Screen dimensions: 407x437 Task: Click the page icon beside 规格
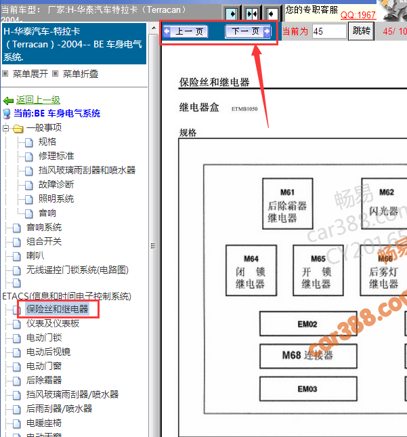tap(29, 142)
